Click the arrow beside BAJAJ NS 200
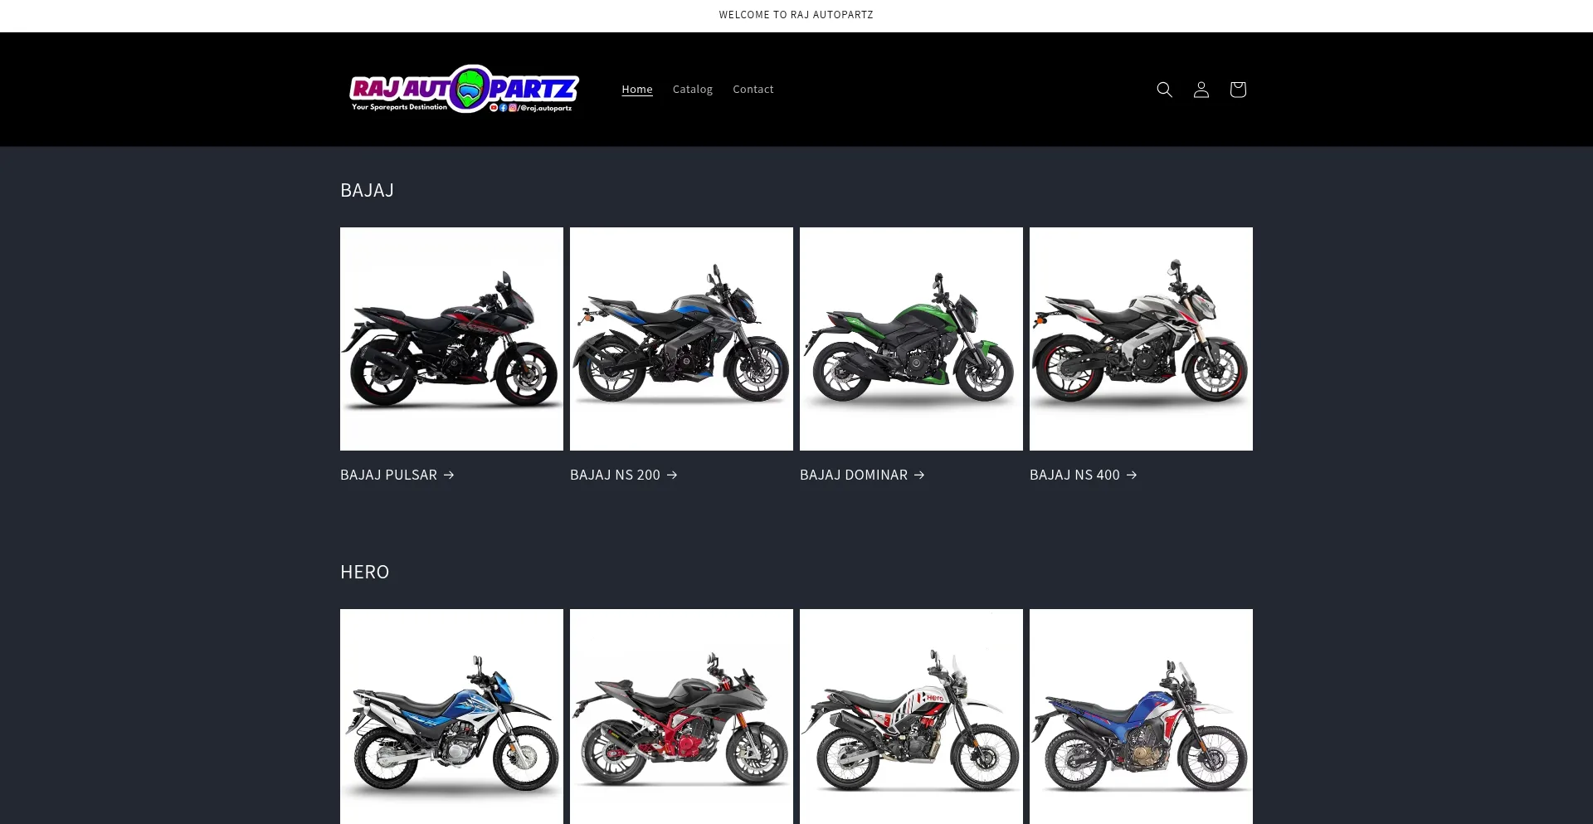The height and width of the screenshot is (824, 1593). [x=672, y=475]
